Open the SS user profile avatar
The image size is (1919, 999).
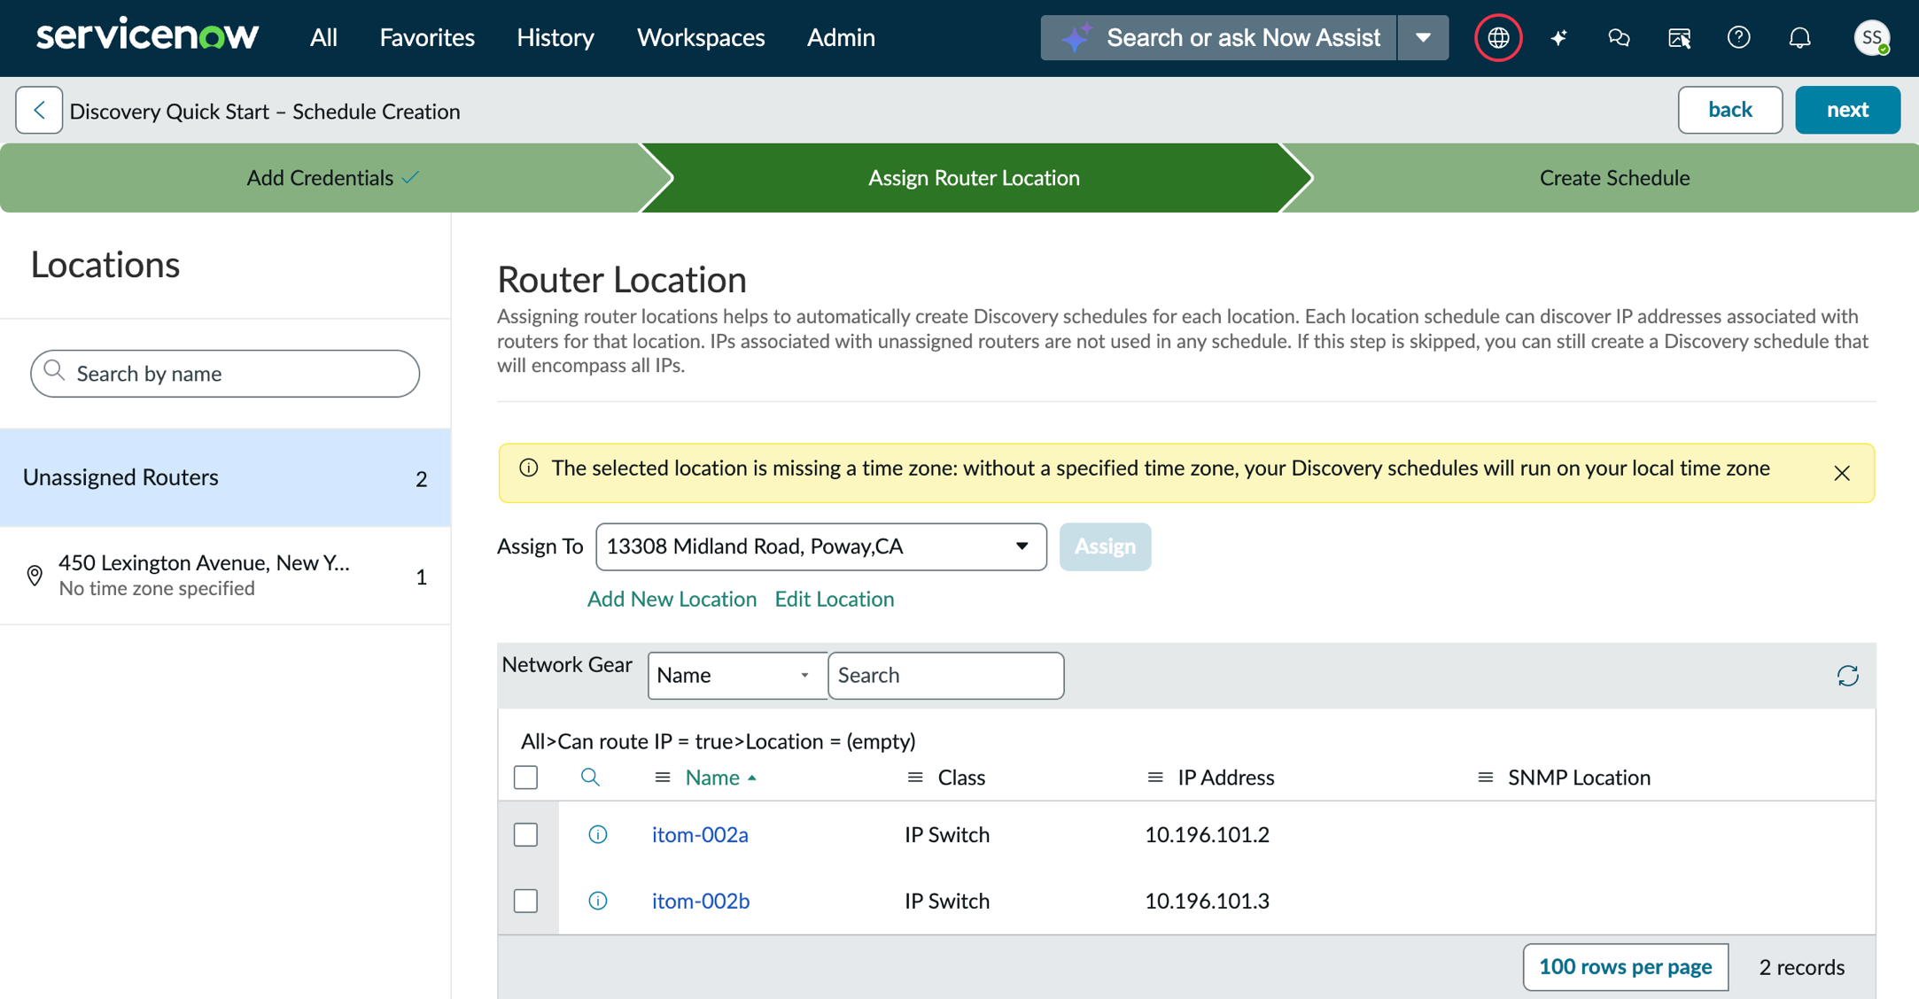coord(1871,38)
